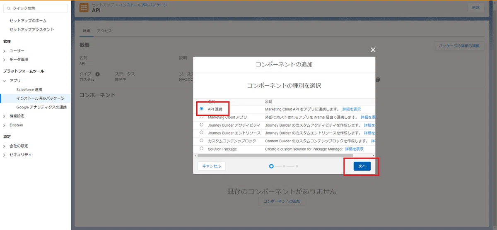Select the Solution Package radio option
The image size is (497, 230).
tap(201, 148)
